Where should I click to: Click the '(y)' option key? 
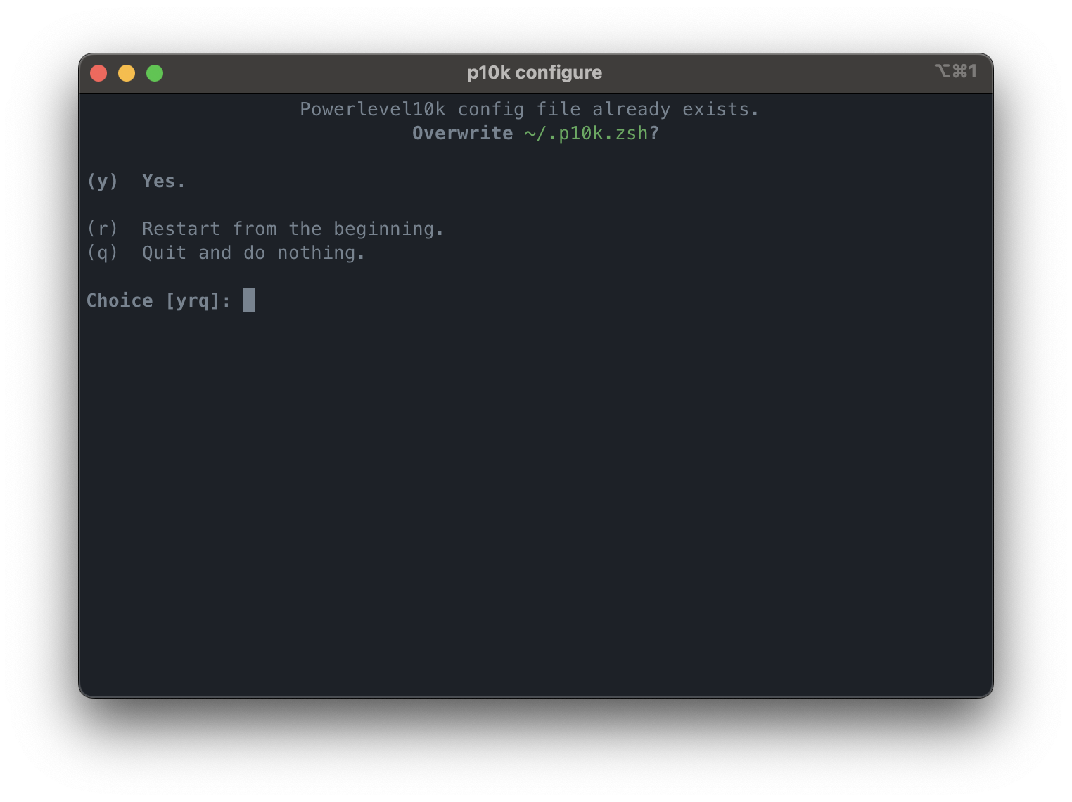coord(103,181)
